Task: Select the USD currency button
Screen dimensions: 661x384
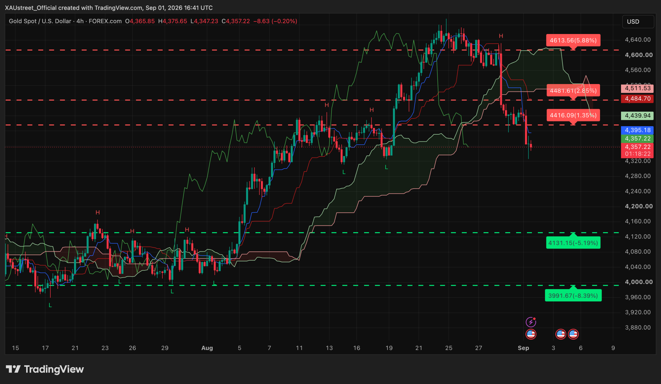Action: click(638, 21)
